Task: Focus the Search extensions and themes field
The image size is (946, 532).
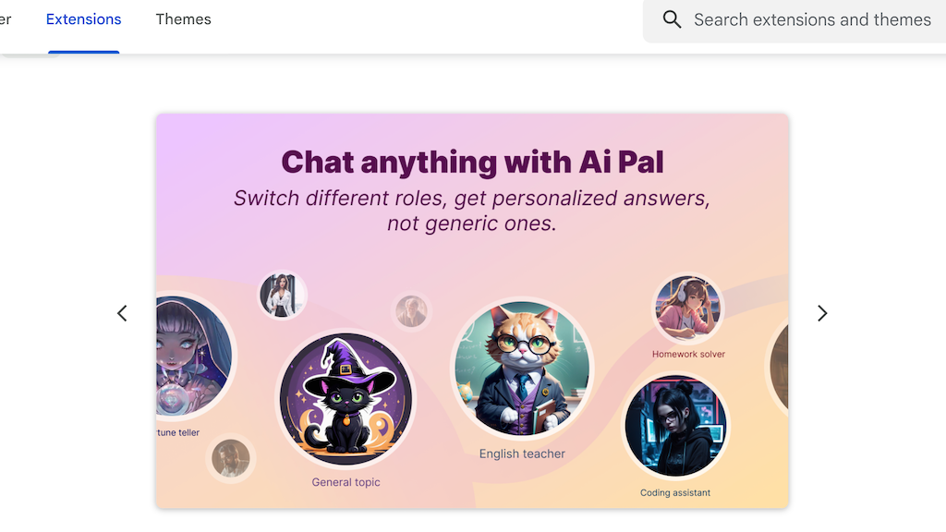Action: tap(811, 19)
